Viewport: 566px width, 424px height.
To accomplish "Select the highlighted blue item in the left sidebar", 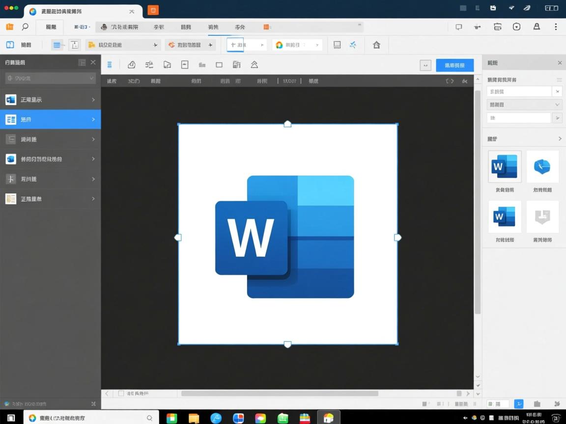I will point(50,119).
